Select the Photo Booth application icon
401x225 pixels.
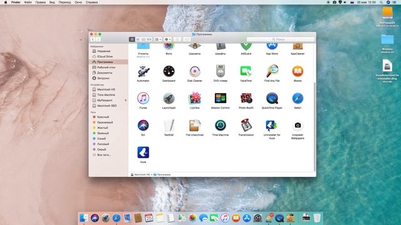click(246, 99)
